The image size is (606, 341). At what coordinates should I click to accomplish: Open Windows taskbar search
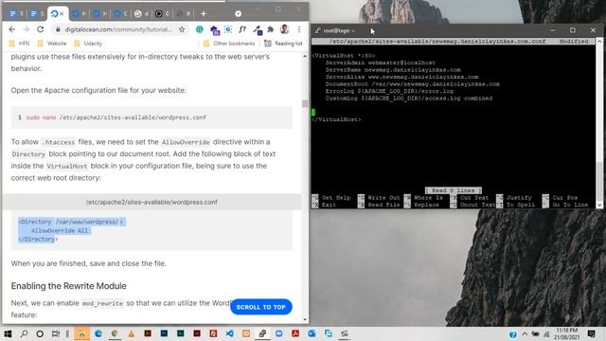[24, 333]
